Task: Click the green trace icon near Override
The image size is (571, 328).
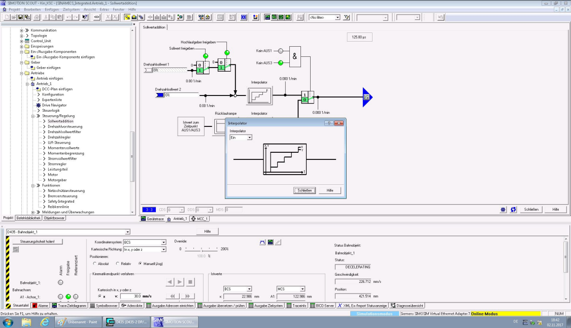Action: click(270, 242)
